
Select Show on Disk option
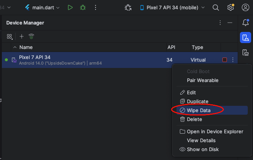(x=203, y=149)
